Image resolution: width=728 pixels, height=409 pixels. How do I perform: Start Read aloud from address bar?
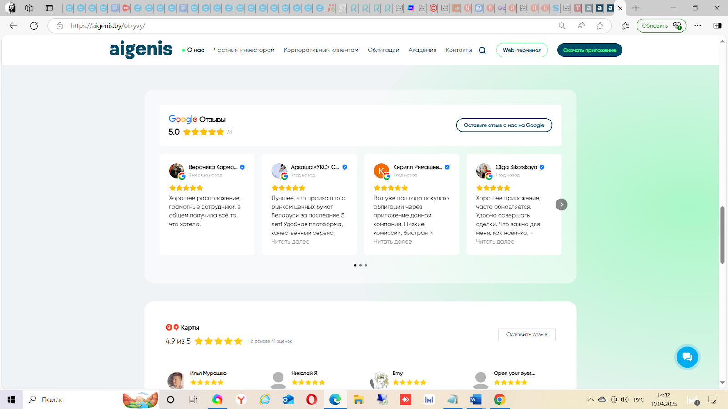pos(581,26)
